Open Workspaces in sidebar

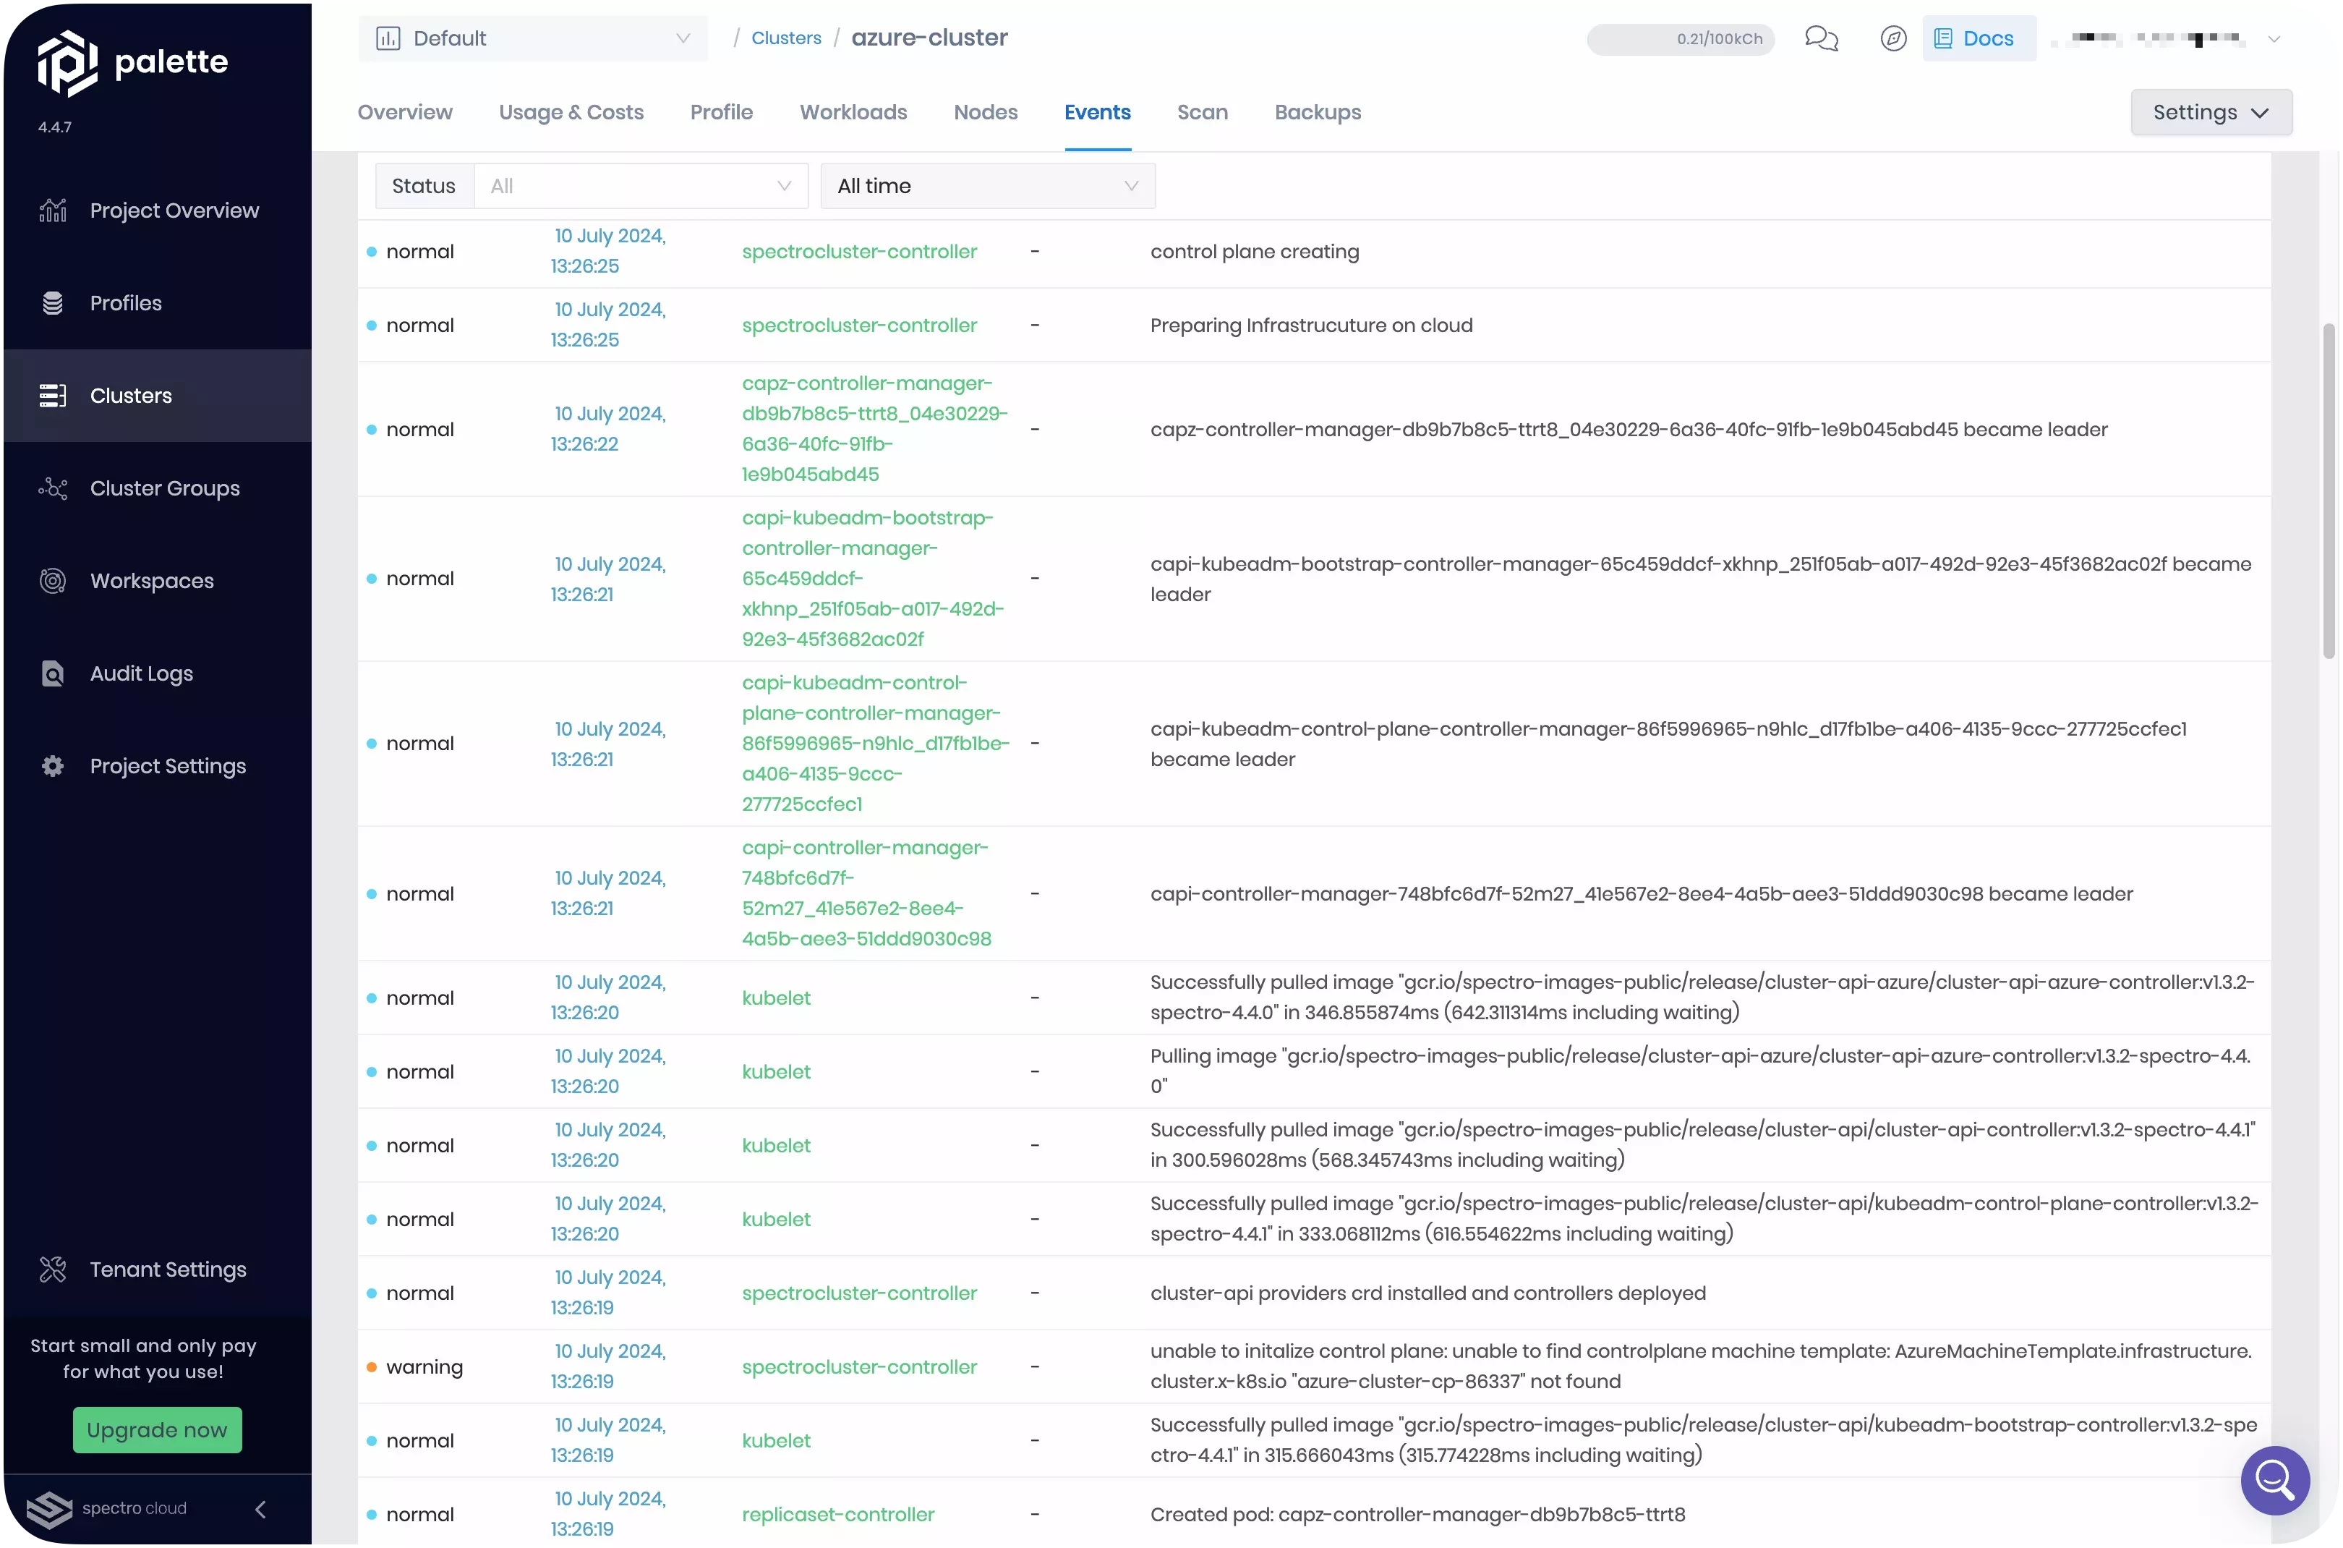coord(158,582)
